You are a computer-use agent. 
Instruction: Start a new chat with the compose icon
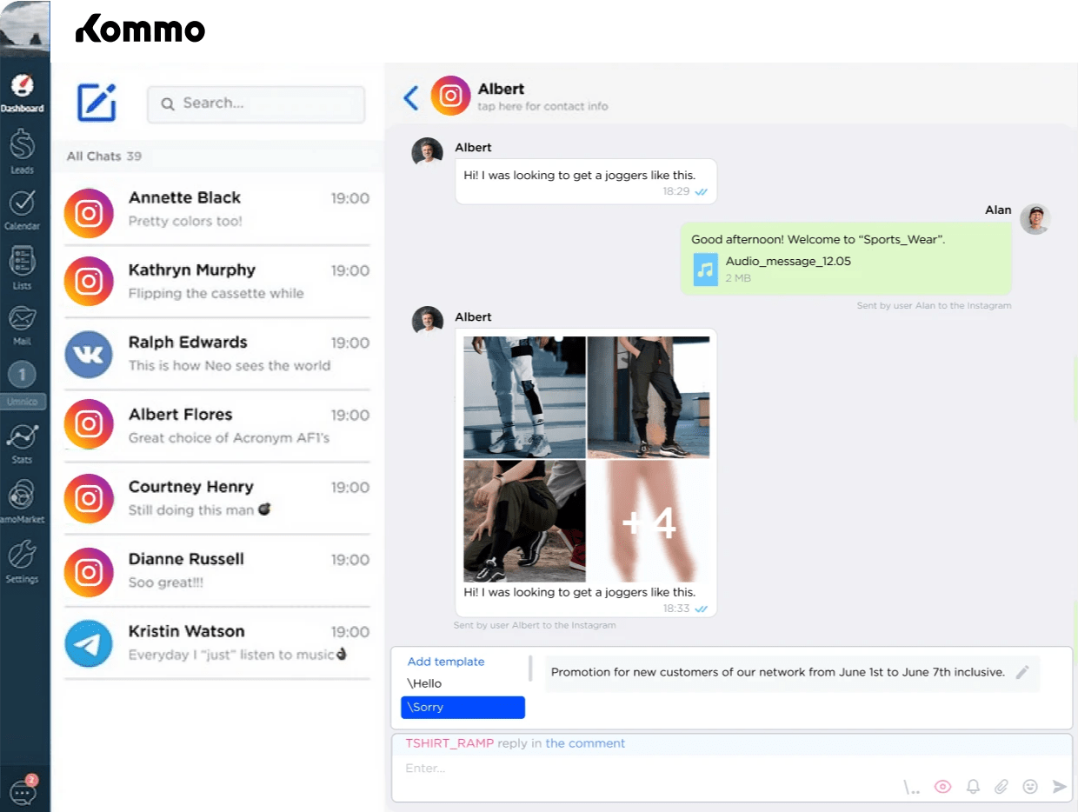[x=96, y=104]
